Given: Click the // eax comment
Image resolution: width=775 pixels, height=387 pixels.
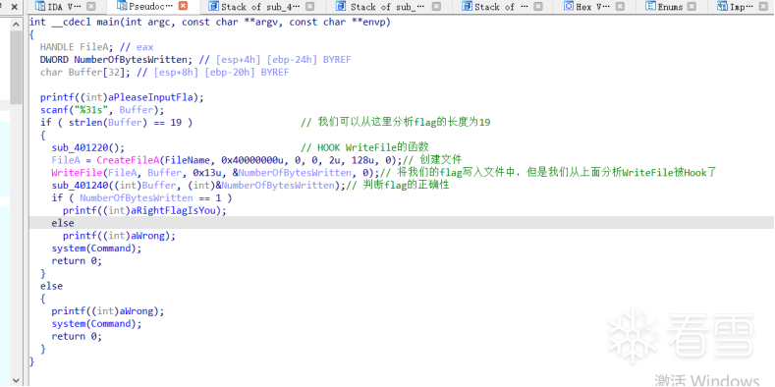Looking at the screenshot, I should pyautogui.click(x=137, y=47).
